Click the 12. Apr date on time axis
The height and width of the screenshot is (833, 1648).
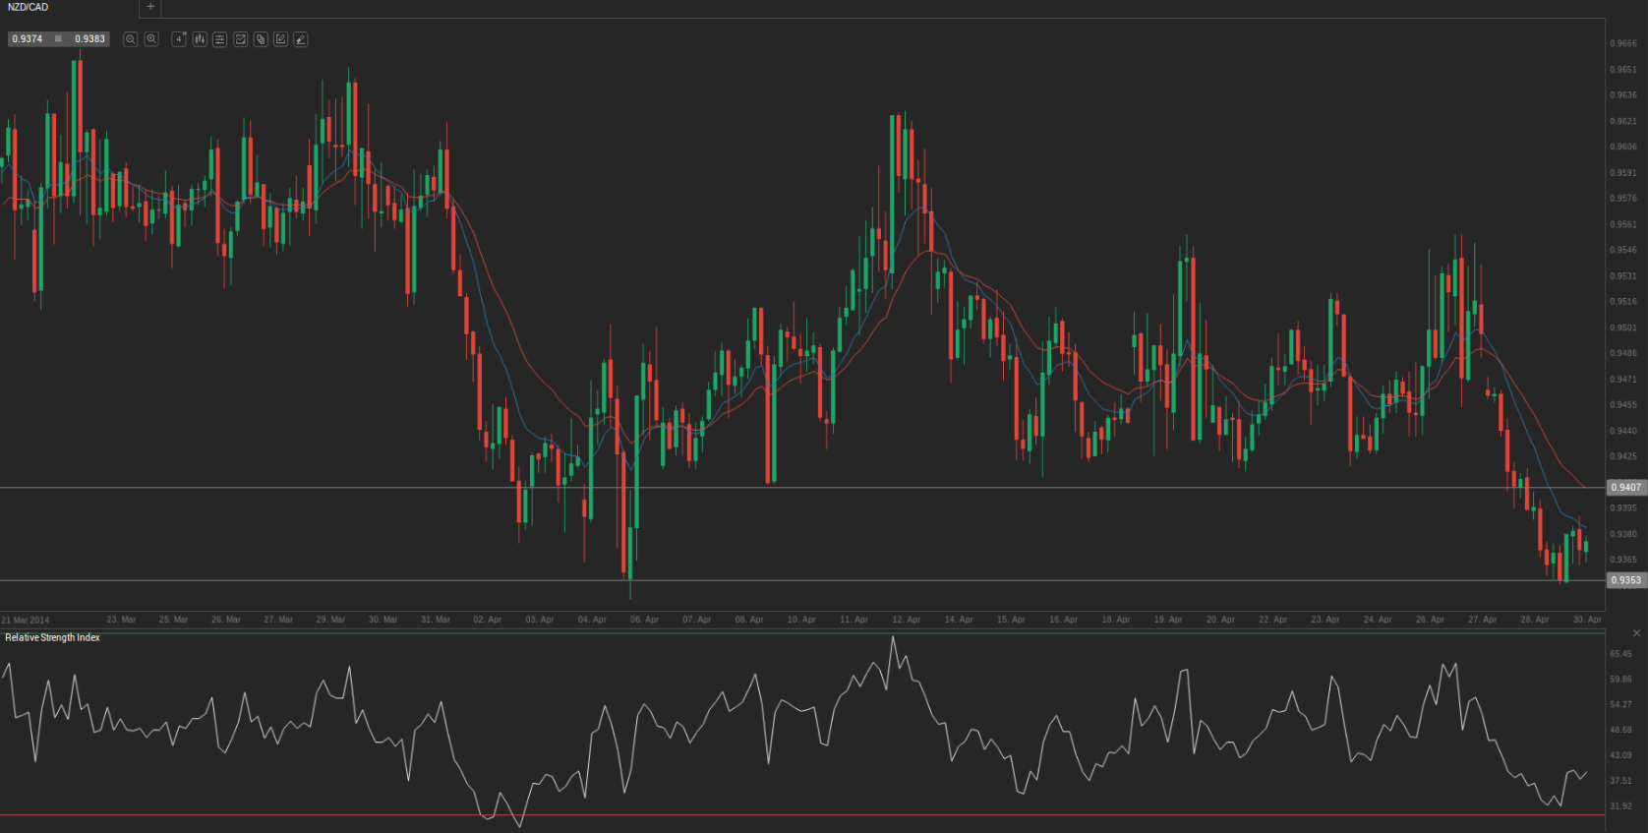tap(906, 620)
